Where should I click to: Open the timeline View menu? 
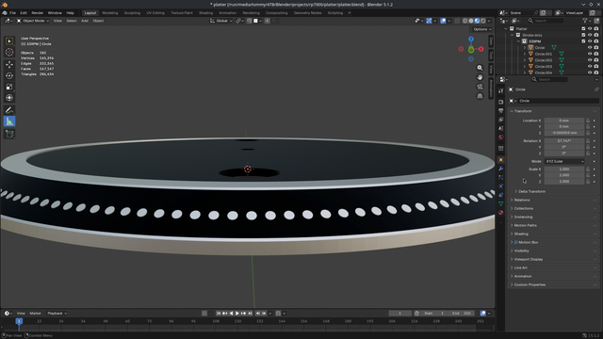[21, 314]
